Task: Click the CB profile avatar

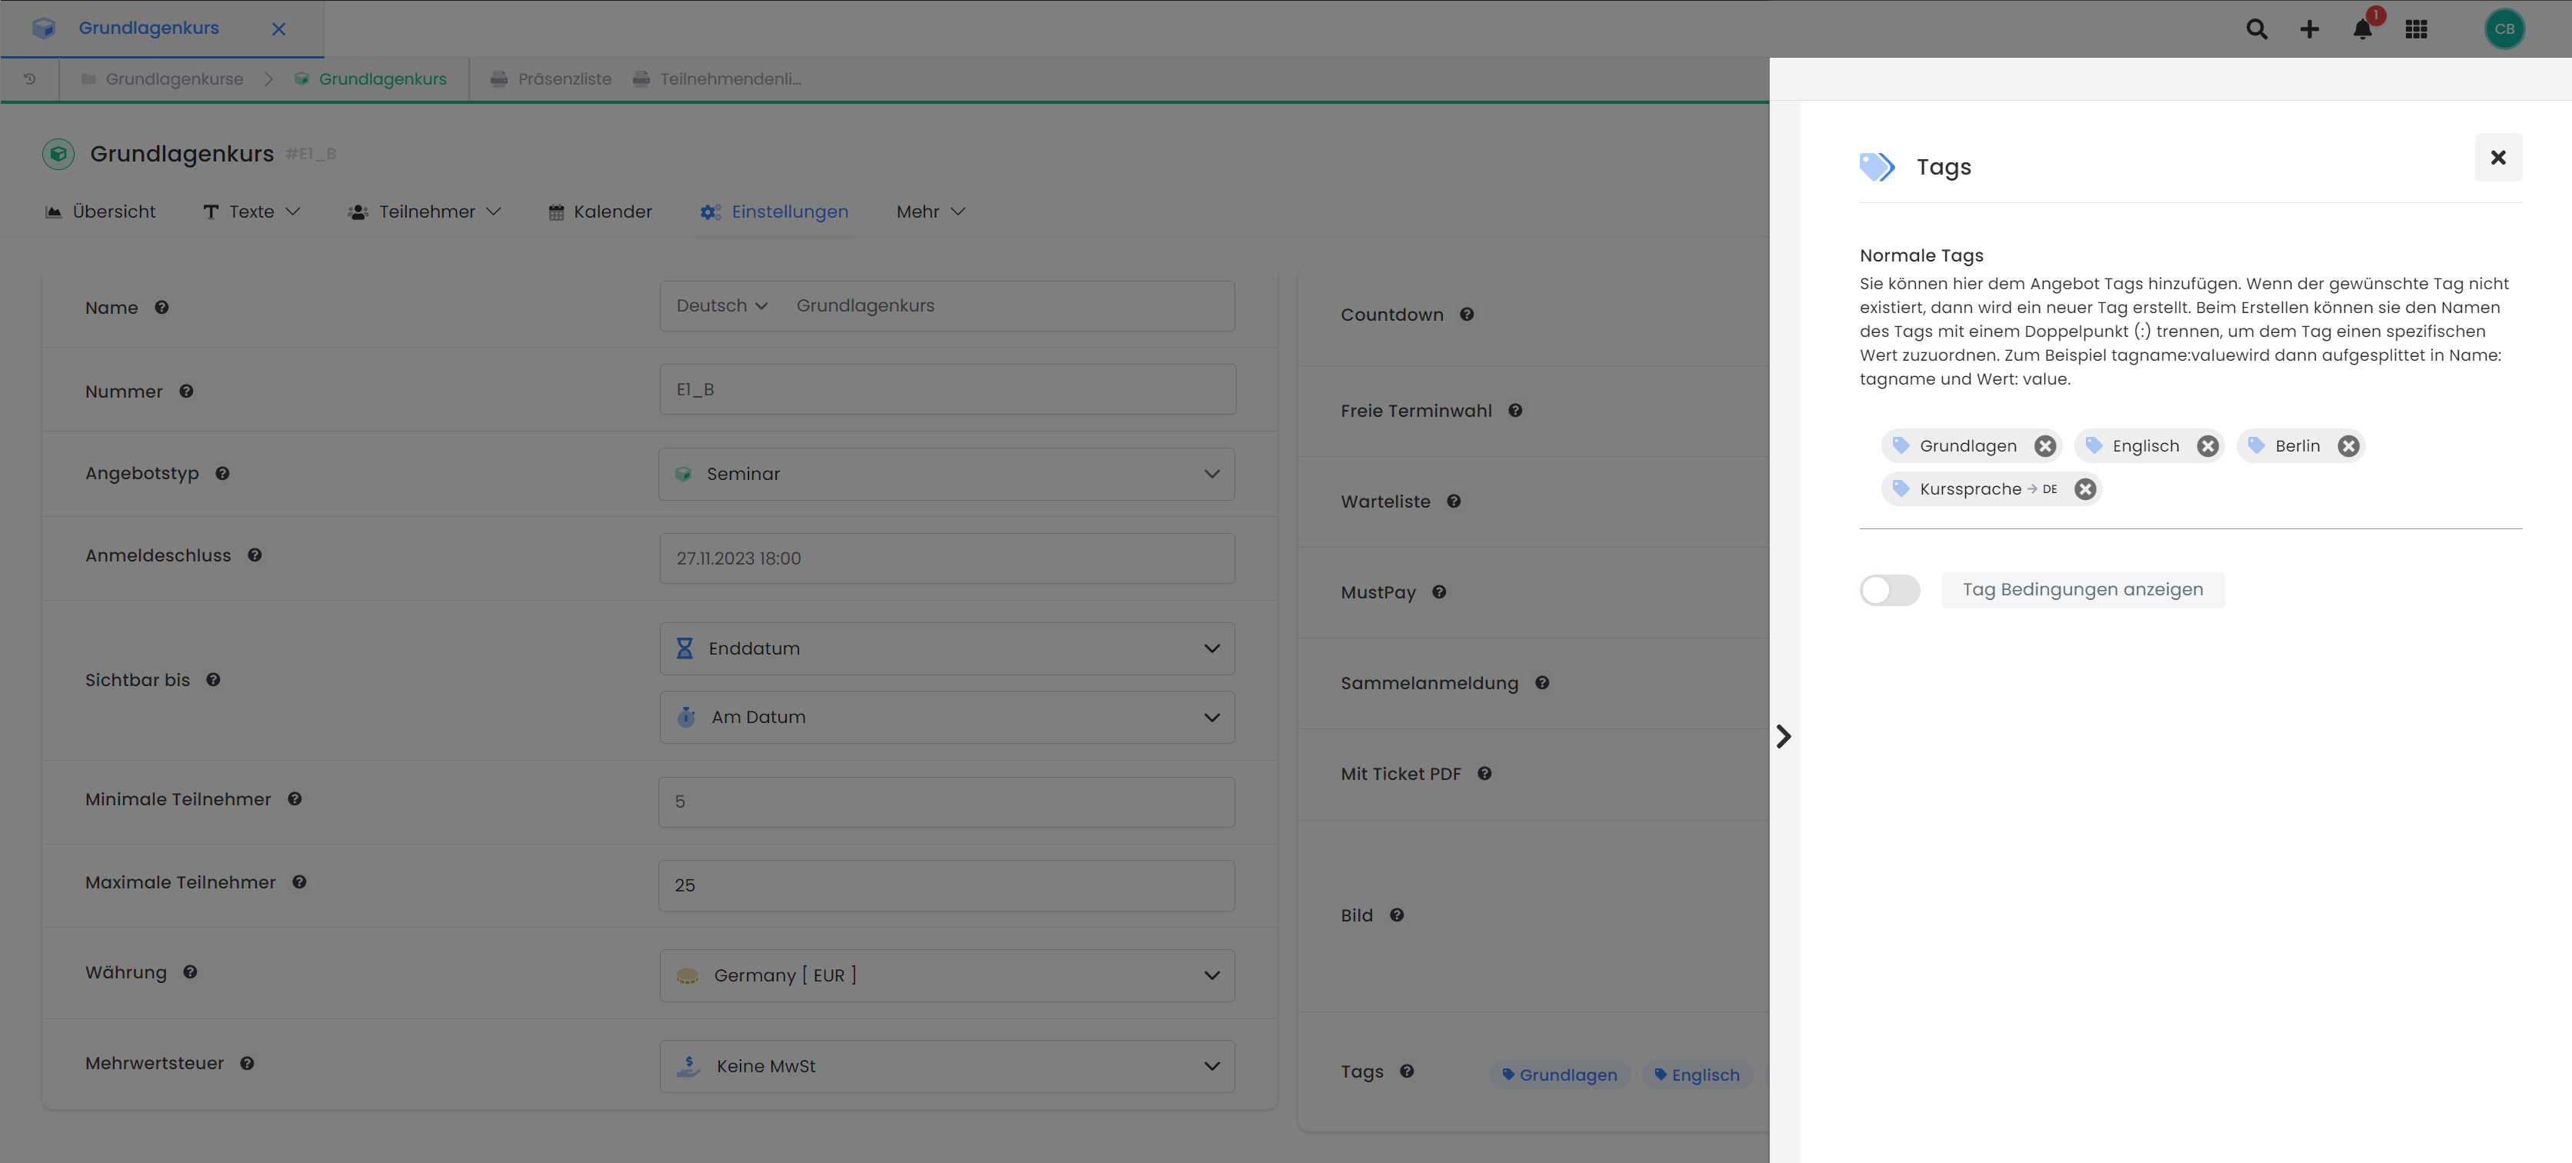Action: 2504,29
